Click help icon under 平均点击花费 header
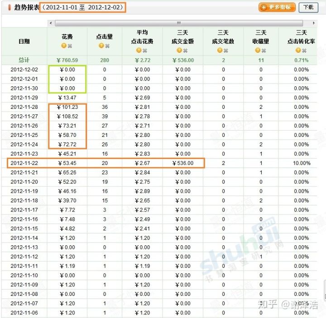The image size is (326, 318). pos(139,50)
